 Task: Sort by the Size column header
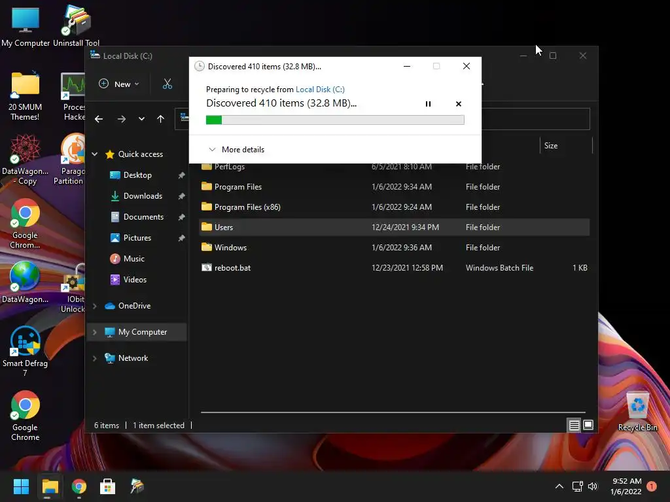566,146
